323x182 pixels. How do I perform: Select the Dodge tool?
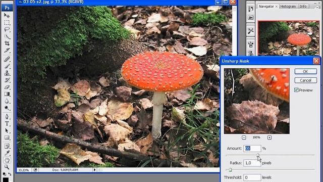(7, 108)
